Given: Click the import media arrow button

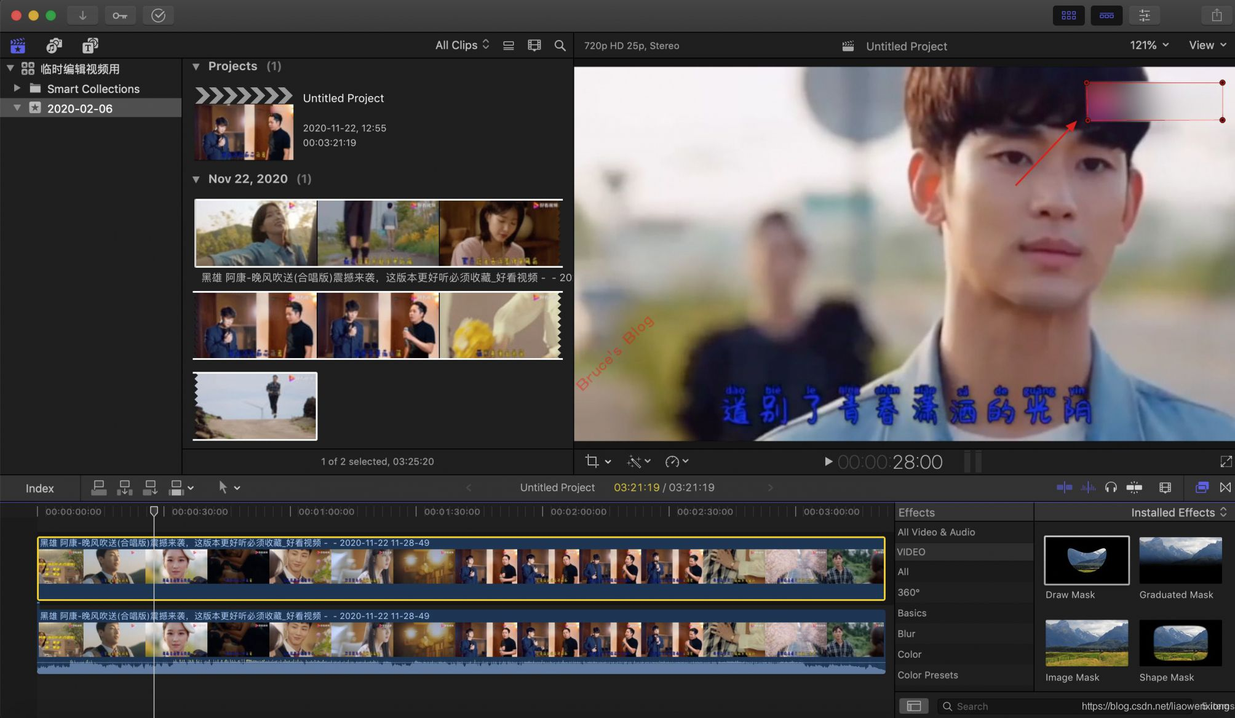Looking at the screenshot, I should pyautogui.click(x=82, y=15).
